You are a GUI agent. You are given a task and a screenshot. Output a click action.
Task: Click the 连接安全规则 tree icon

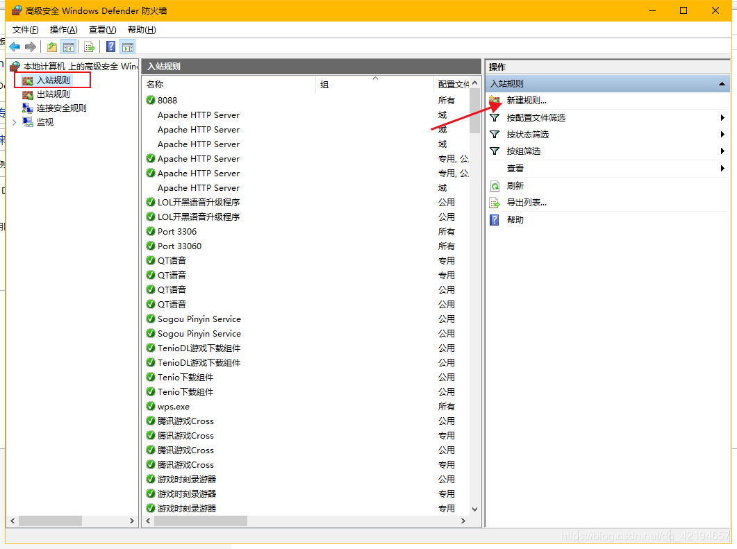click(28, 108)
